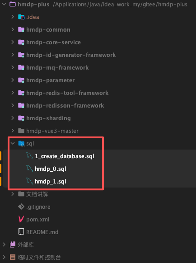Click the hmdp-common module folder icon
Screen dimensions: 196x263
click(21, 30)
